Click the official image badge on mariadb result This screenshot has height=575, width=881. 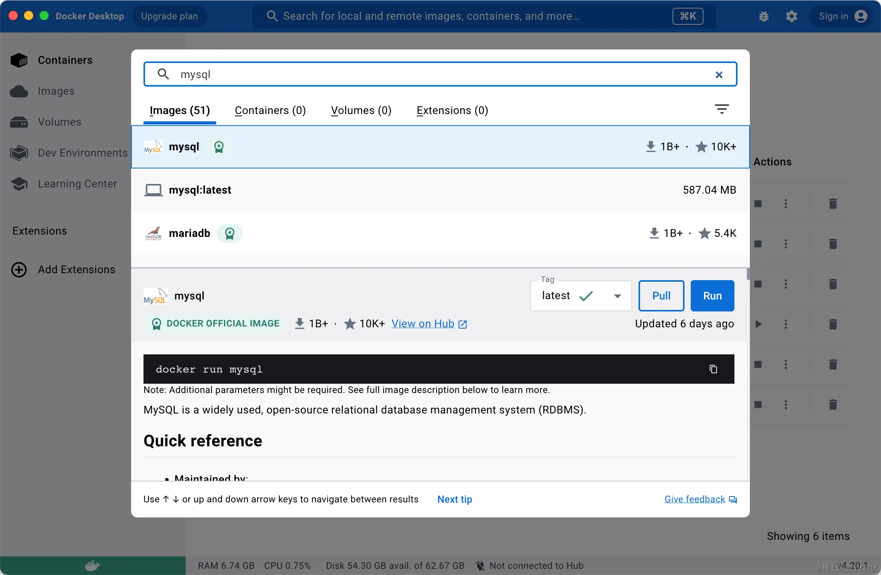point(230,233)
